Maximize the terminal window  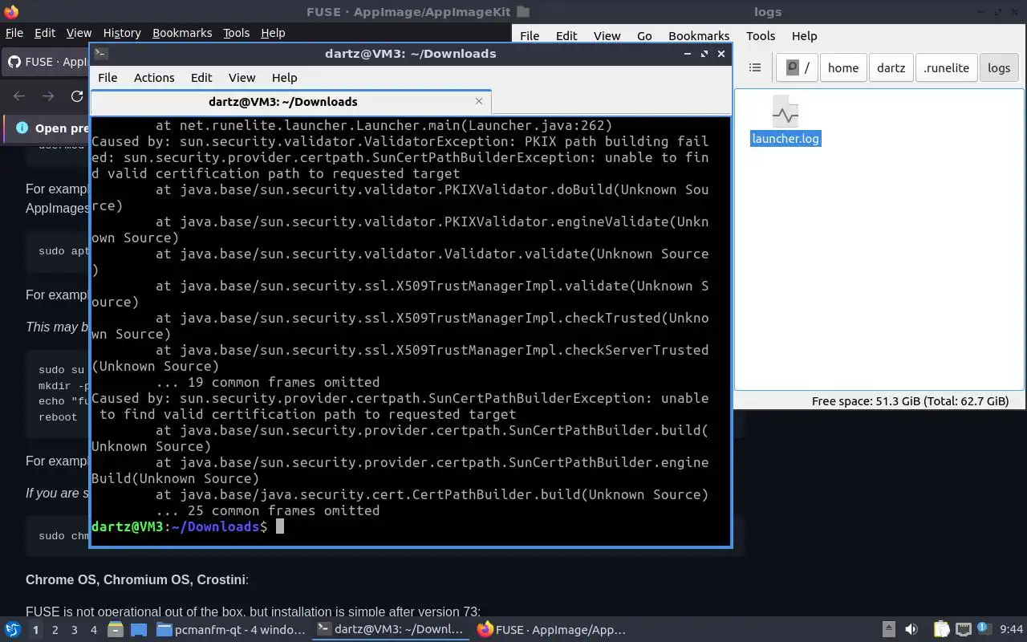pyautogui.click(x=704, y=54)
